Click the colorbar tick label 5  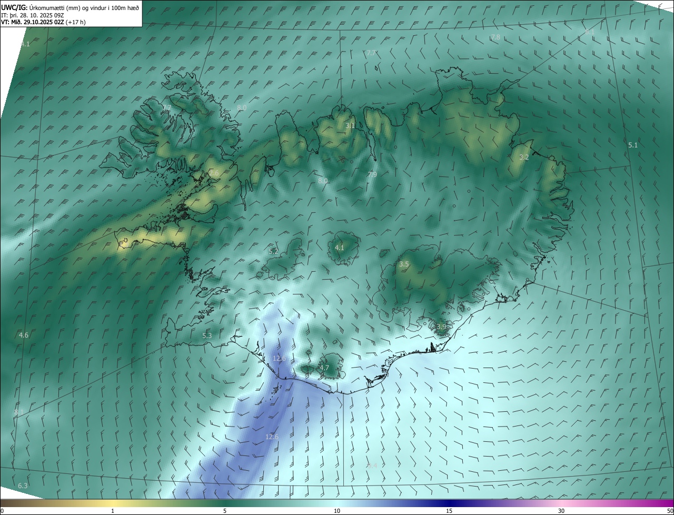[x=225, y=511]
